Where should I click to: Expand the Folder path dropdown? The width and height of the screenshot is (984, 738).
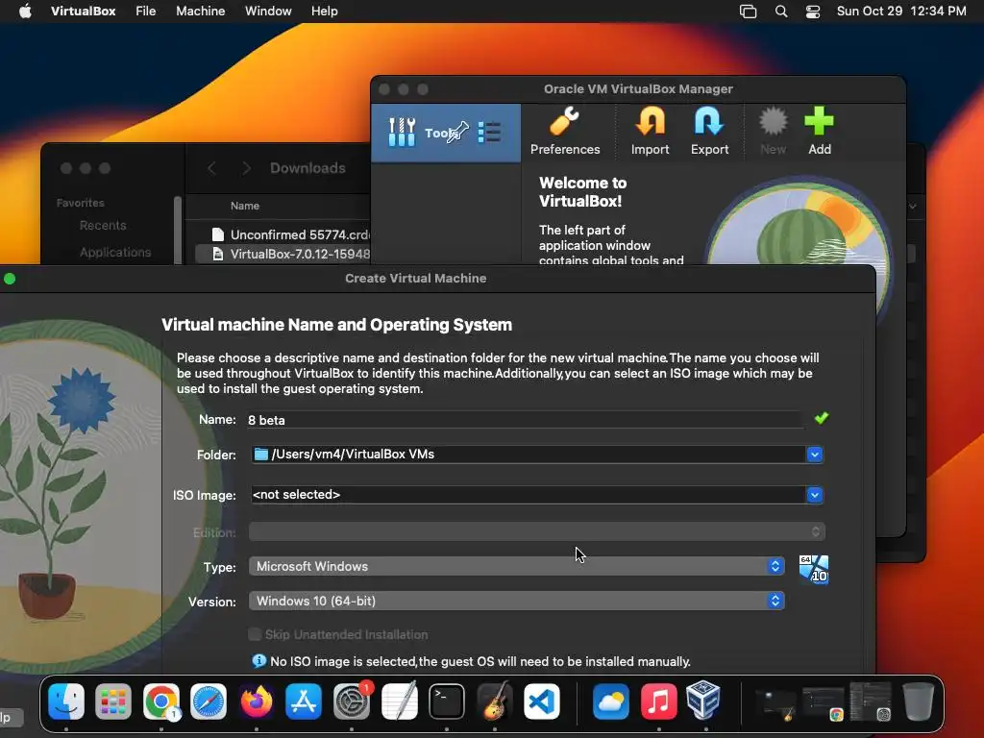click(815, 455)
